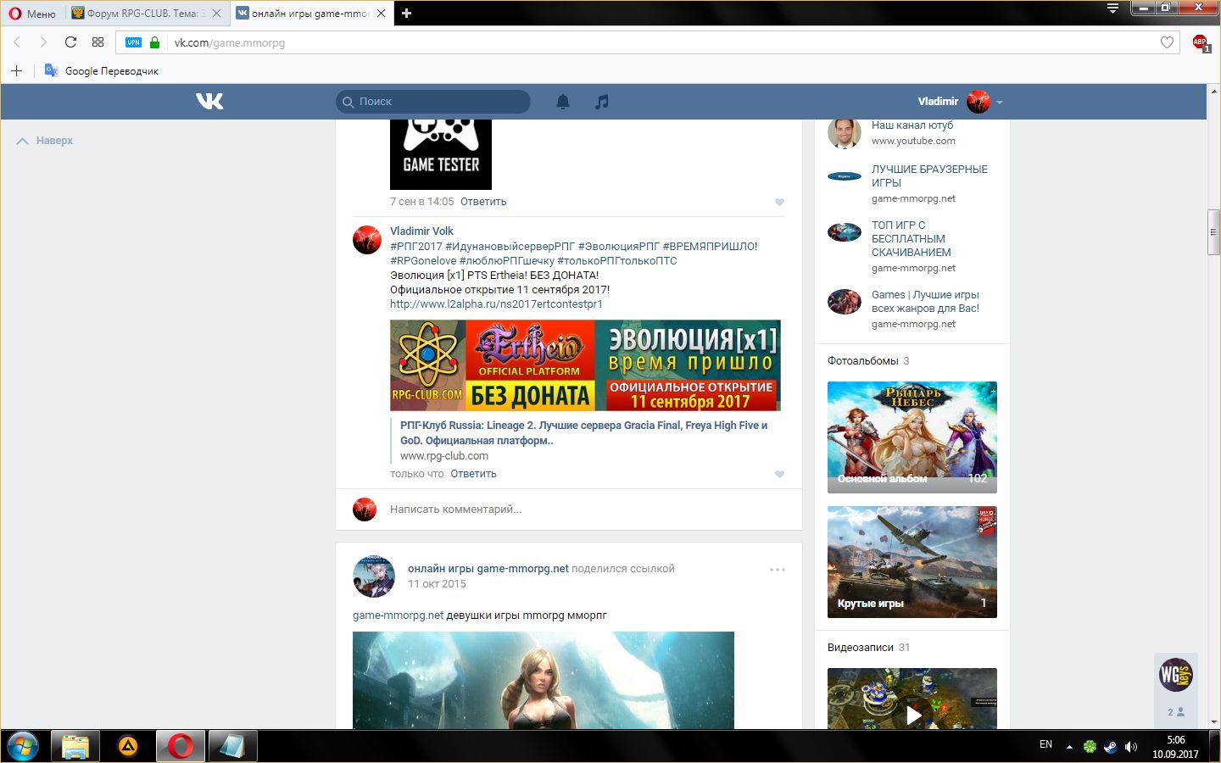This screenshot has width=1221, height=763.
Task: Open post options three-dots menu
Action: (778, 570)
